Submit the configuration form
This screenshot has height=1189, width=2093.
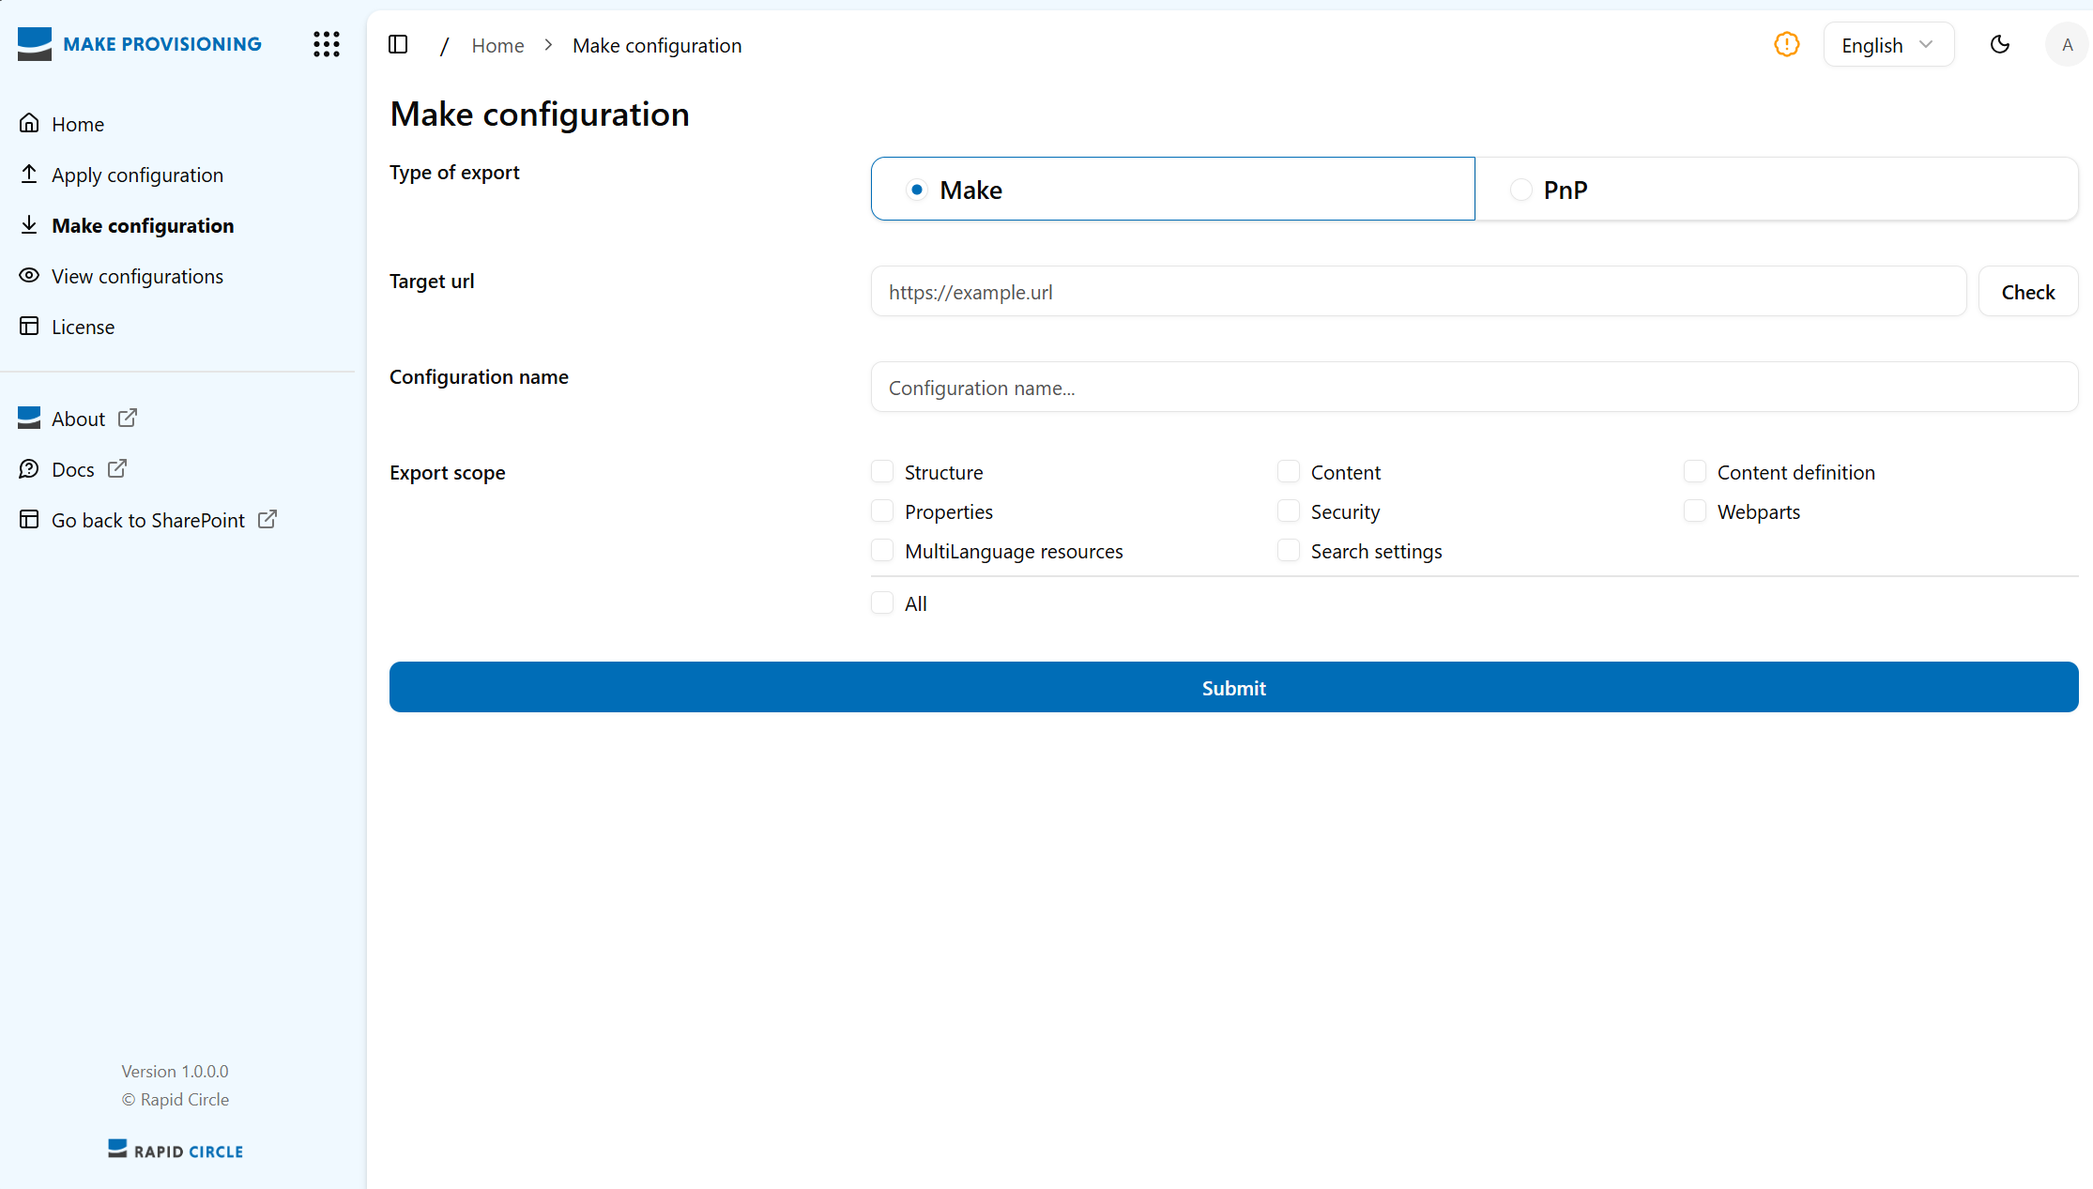pos(1233,687)
